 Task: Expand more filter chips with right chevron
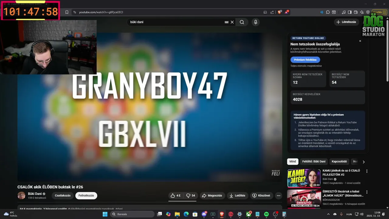tap(363, 162)
